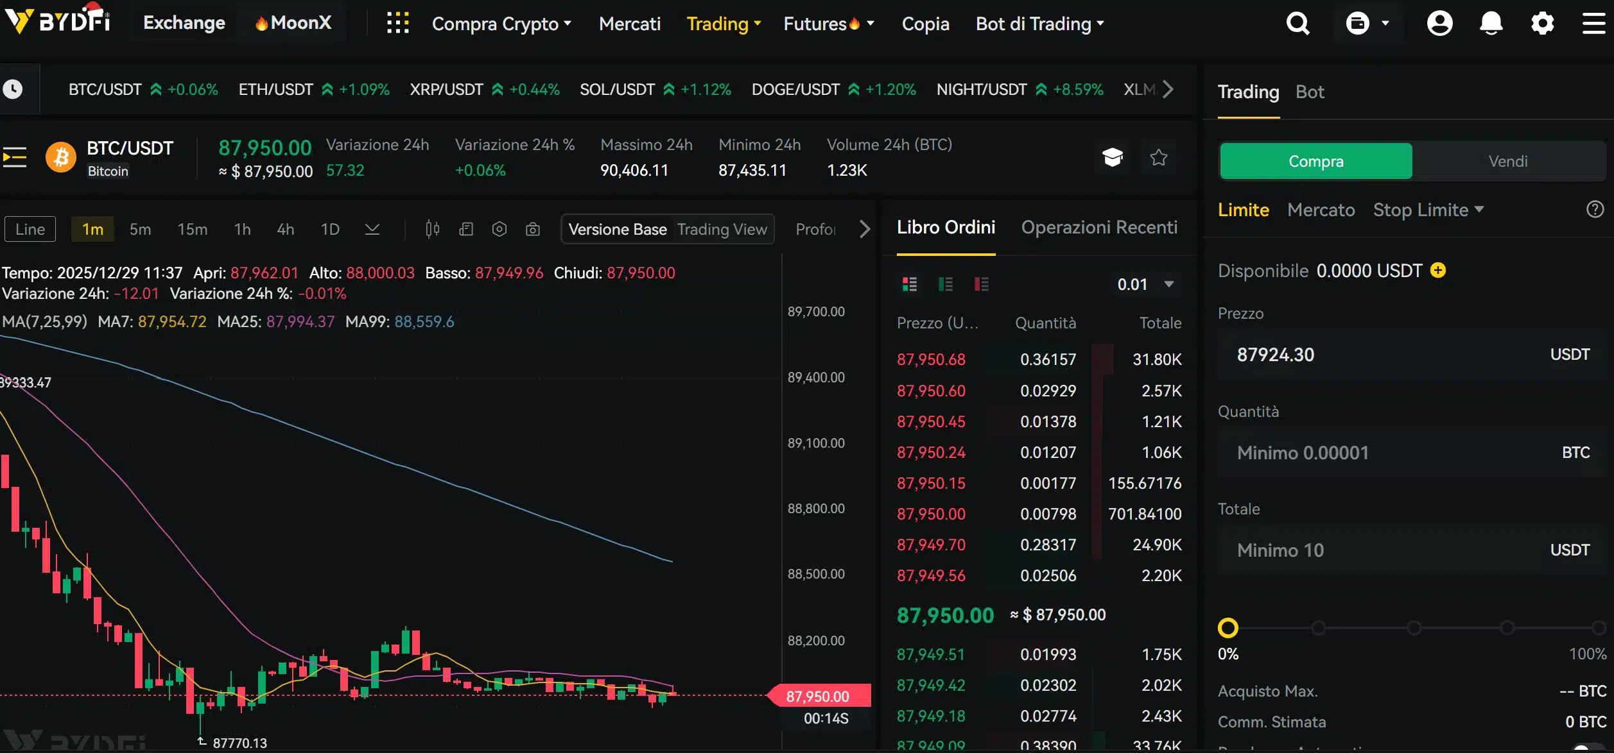Image resolution: width=1614 pixels, height=753 pixels.
Task: Open the Mercati page link
Action: (x=629, y=23)
